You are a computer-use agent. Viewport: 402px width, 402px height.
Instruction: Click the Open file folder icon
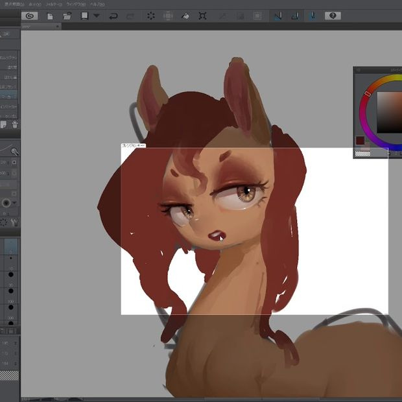pyautogui.click(x=67, y=16)
